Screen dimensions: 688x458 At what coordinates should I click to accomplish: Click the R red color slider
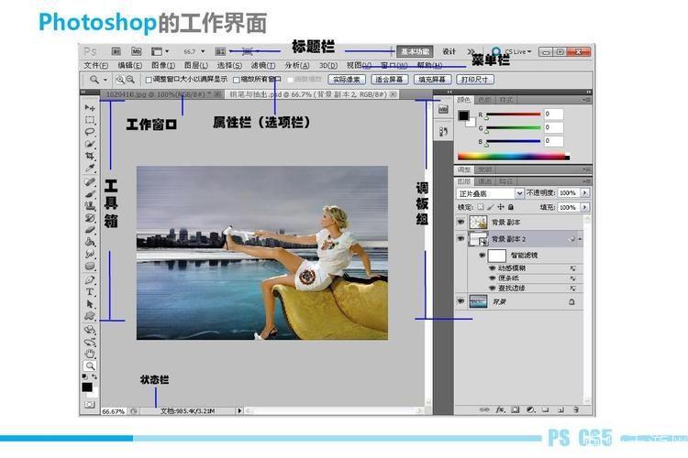click(513, 114)
